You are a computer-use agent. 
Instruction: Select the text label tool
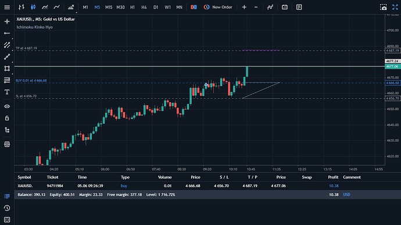point(7,92)
